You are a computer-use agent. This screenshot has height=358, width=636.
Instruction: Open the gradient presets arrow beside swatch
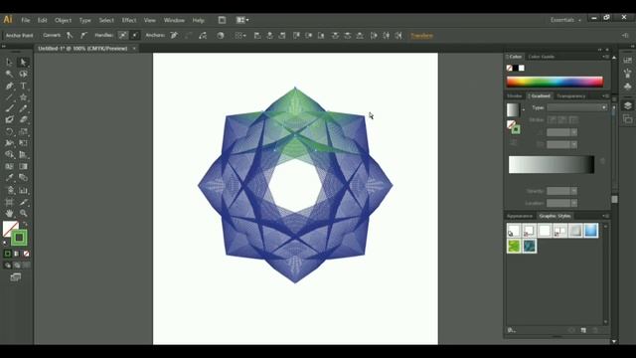click(524, 109)
